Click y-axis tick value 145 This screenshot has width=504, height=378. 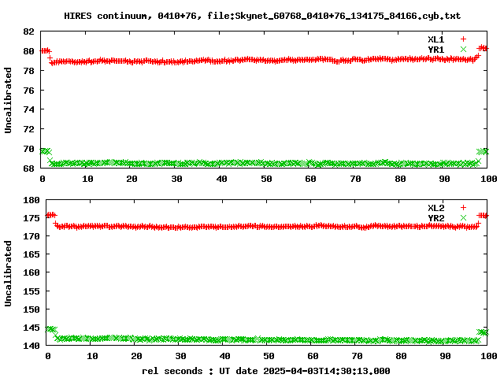click(31, 328)
